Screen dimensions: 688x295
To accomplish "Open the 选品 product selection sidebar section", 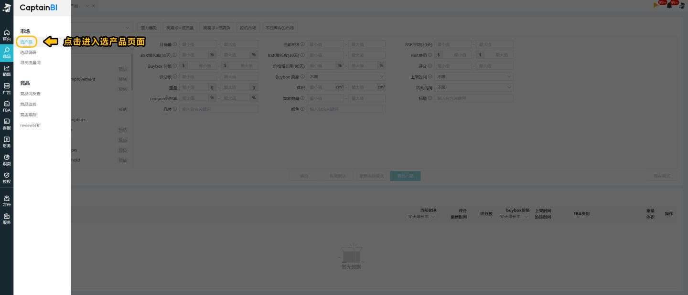I will 7,53.
